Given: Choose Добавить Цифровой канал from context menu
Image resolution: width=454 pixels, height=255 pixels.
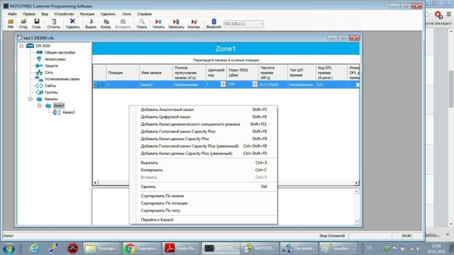Looking at the screenshot, I should click(x=166, y=117).
